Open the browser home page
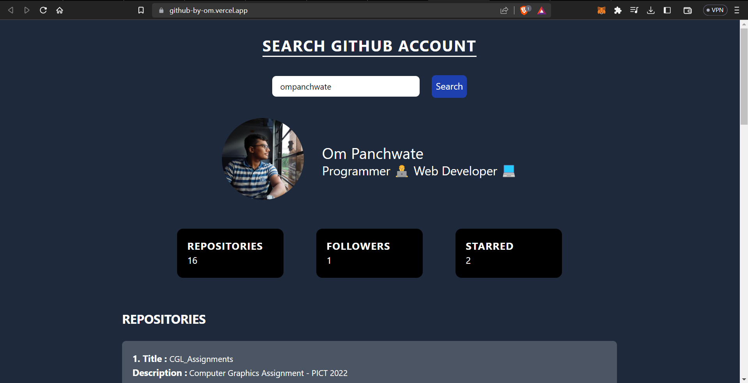Viewport: 748px width, 383px height. pyautogui.click(x=60, y=10)
